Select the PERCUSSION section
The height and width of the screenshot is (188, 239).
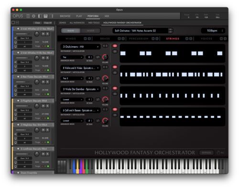point(139,39)
